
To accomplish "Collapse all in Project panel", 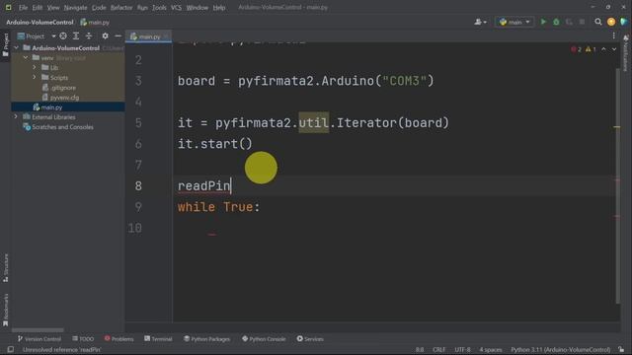I will pos(89,35).
